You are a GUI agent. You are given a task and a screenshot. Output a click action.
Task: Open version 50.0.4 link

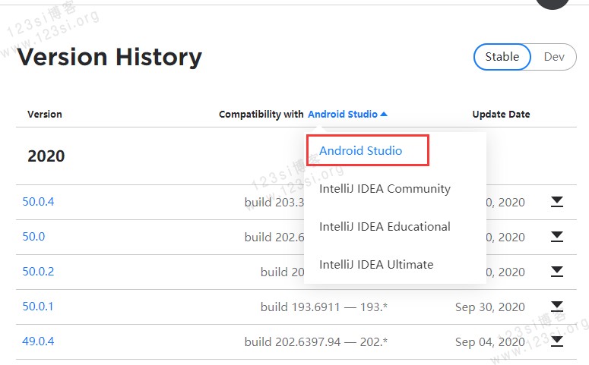[38, 202]
